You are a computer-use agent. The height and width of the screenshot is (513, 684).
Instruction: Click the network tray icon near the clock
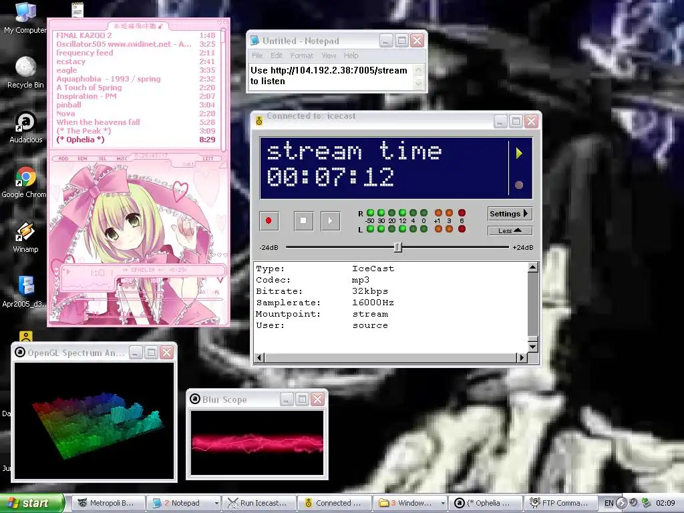tap(646, 503)
